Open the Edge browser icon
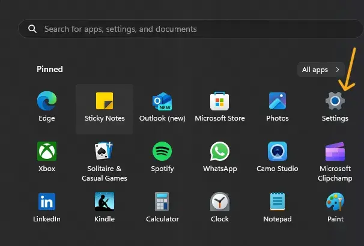The width and height of the screenshot is (364, 246). pyautogui.click(x=47, y=101)
